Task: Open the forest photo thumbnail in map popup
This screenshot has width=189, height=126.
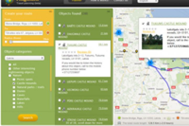Action: coord(152,42)
